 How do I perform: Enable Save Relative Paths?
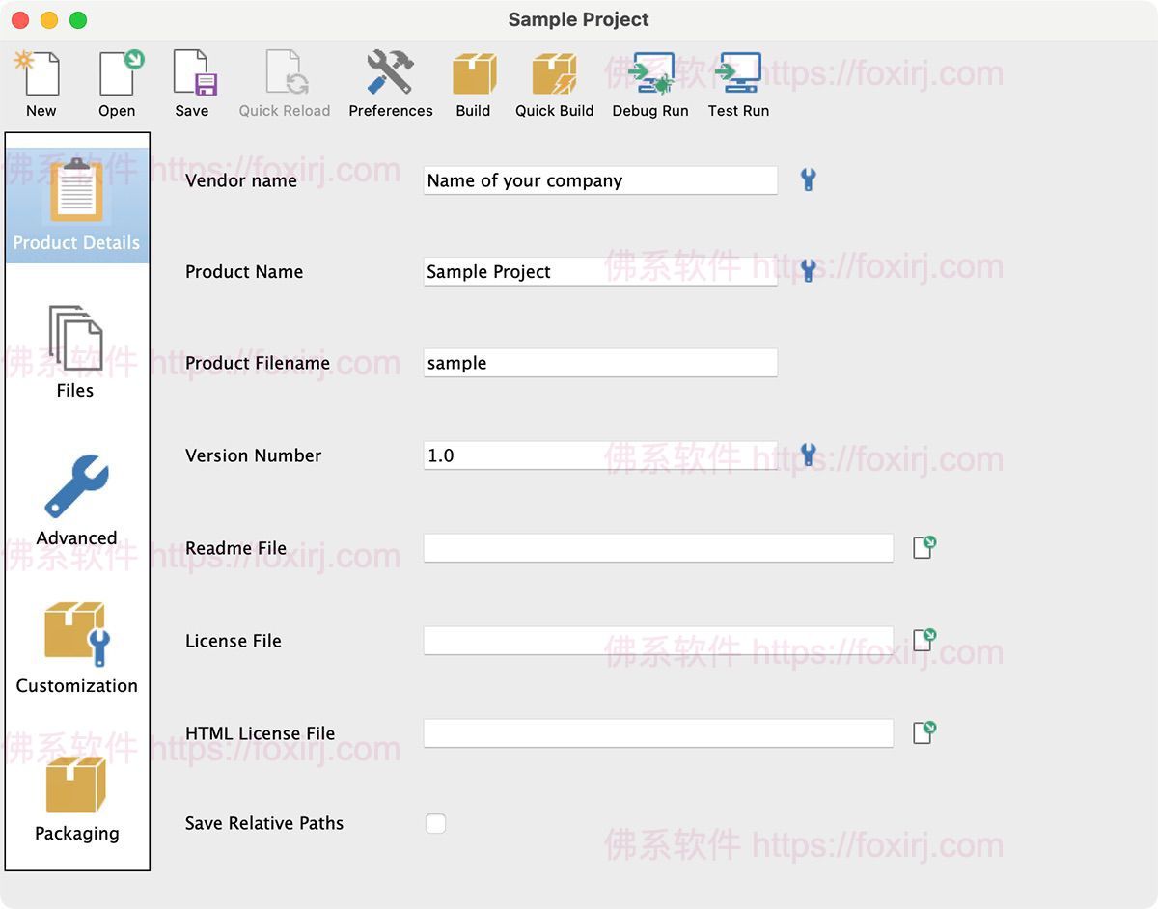click(435, 823)
